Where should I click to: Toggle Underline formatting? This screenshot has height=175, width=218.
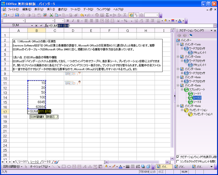78,21
